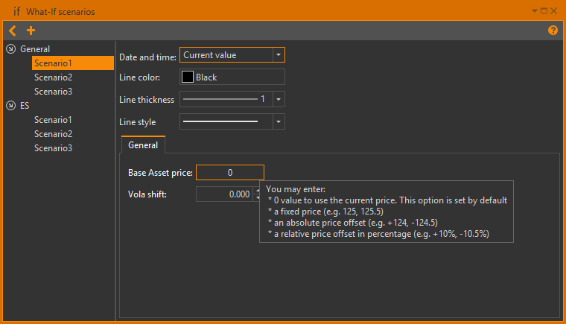Select Scenario3 under General group
The width and height of the screenshot is (566, 324).
(53, 92)
